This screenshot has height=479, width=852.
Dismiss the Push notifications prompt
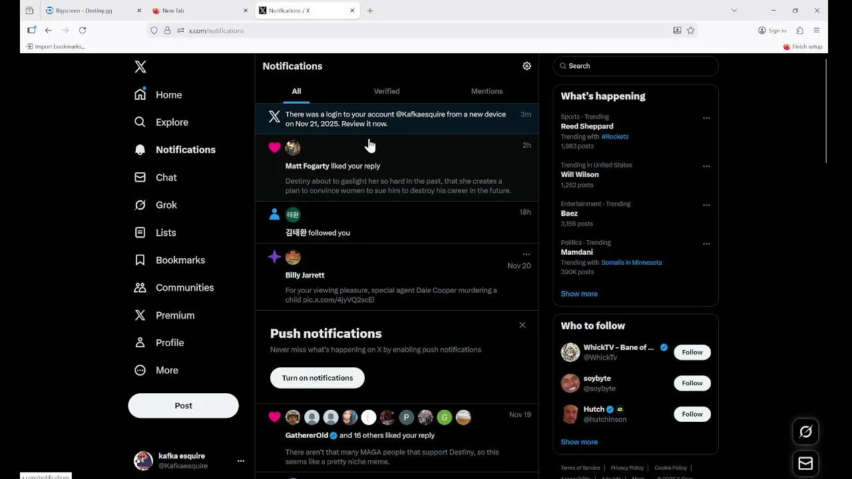[x=523, y=325]
